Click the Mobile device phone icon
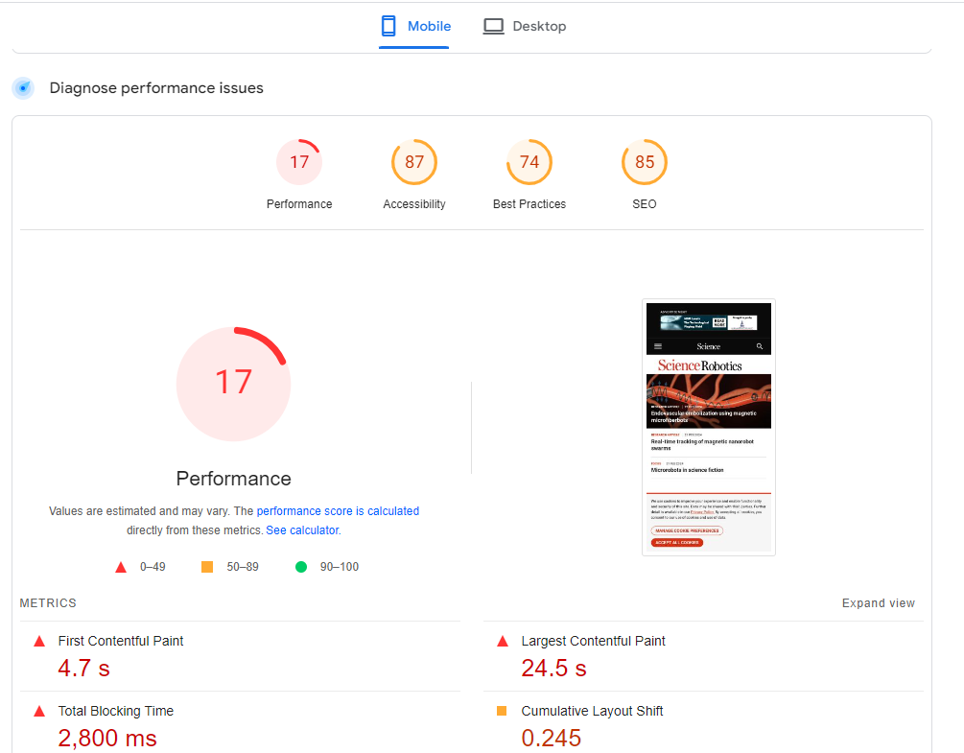Screen dimensions: 964x753 tap(388, 25)
